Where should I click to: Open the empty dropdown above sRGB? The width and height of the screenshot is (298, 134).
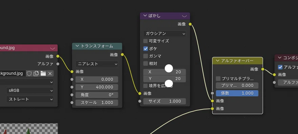pyautogui.click(x=26, y=82)
